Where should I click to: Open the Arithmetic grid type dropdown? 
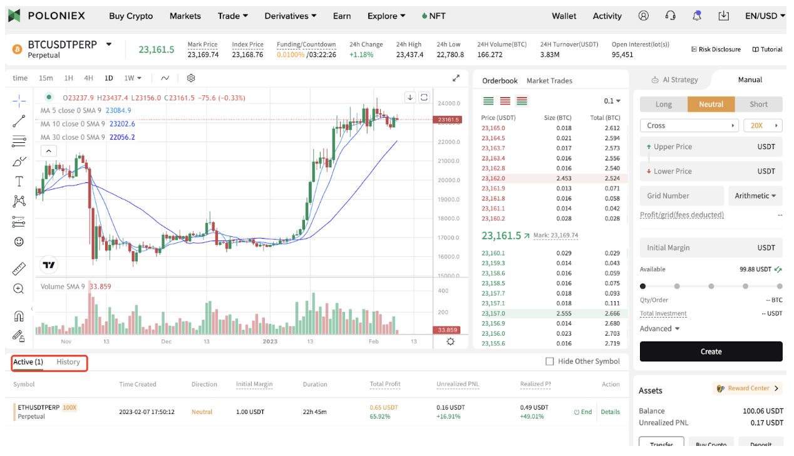tap(755, 196)
